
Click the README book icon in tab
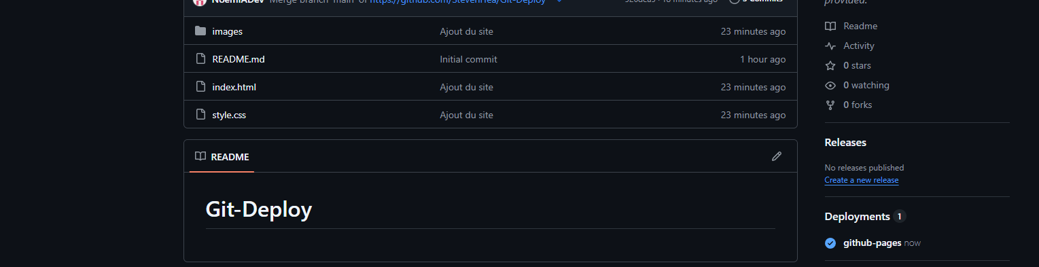click(200, 156)
